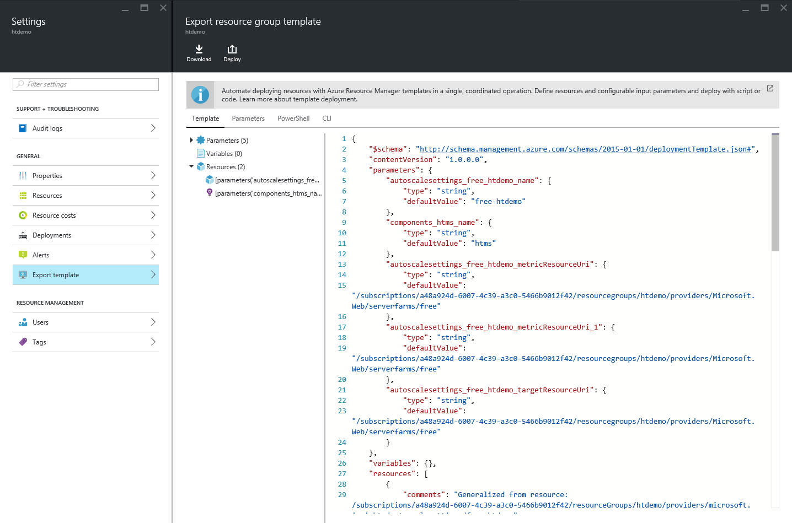Screen dimensions: 792x523
Task: Click "autoscalesettings_free_htdemo_targetResourceUri" key on line 21
Action: coord(490,390)
